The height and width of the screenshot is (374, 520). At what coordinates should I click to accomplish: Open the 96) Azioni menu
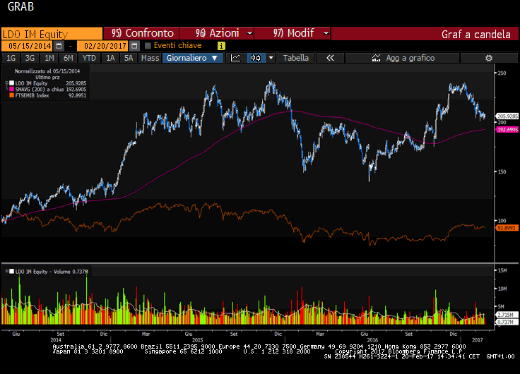coord(217,33)
